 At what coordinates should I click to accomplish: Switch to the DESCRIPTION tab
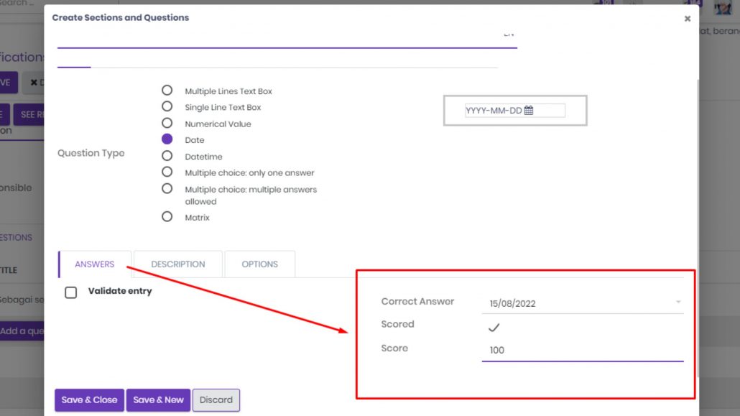pyautogui.click(x=178, y=264)
